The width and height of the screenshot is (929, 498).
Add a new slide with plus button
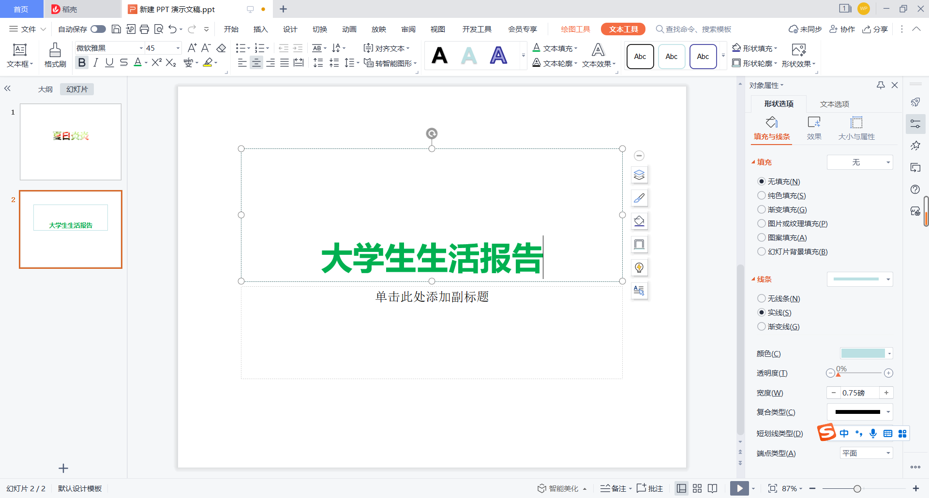(x=63, y=468)
